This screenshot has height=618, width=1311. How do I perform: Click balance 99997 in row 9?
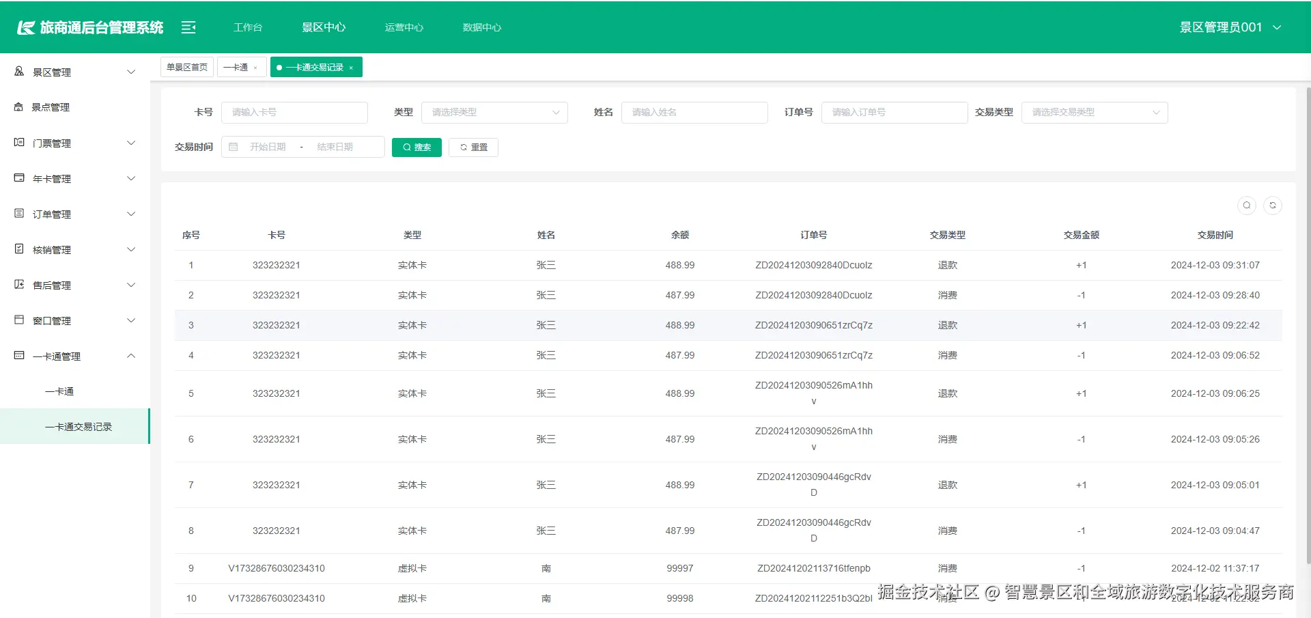coord(680,568)
